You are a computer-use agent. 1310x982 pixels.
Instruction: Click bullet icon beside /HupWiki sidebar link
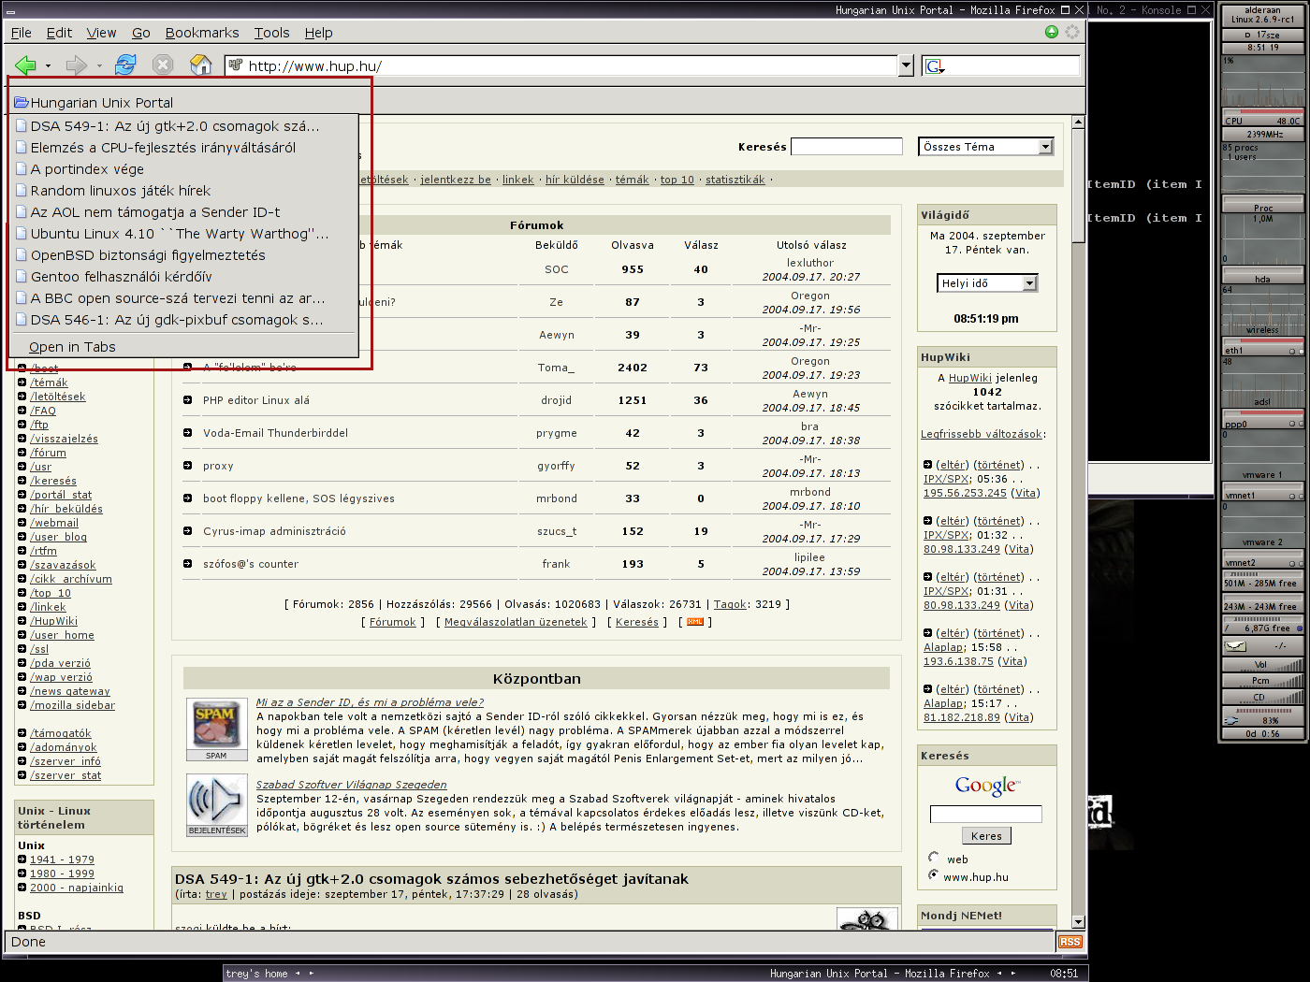click(x=22, y=621)
